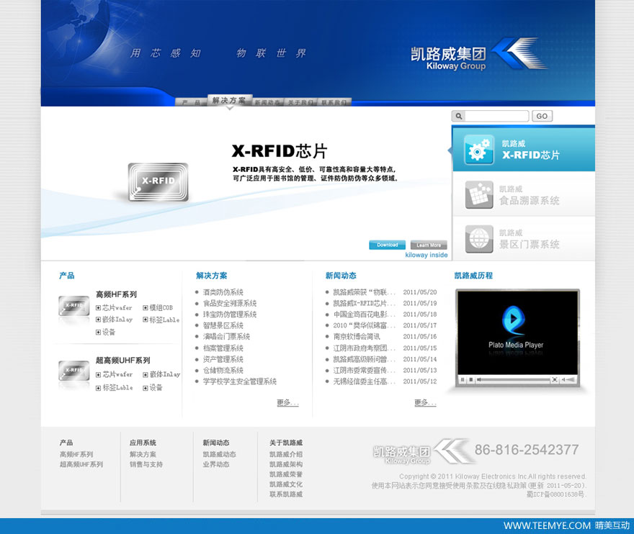The image size is (634, 534).
Task: Click the Learn More button
Action: tap(429, 245)
